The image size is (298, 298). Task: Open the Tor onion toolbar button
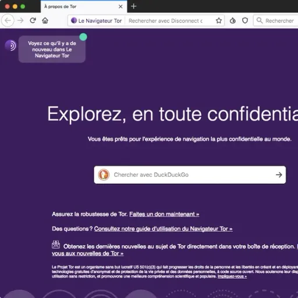[233, 20]
